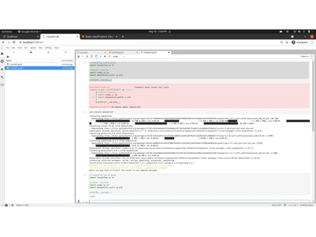Screen dimensions: 316x237
Task: Open the Kernel menu
Action: [33, 48]
